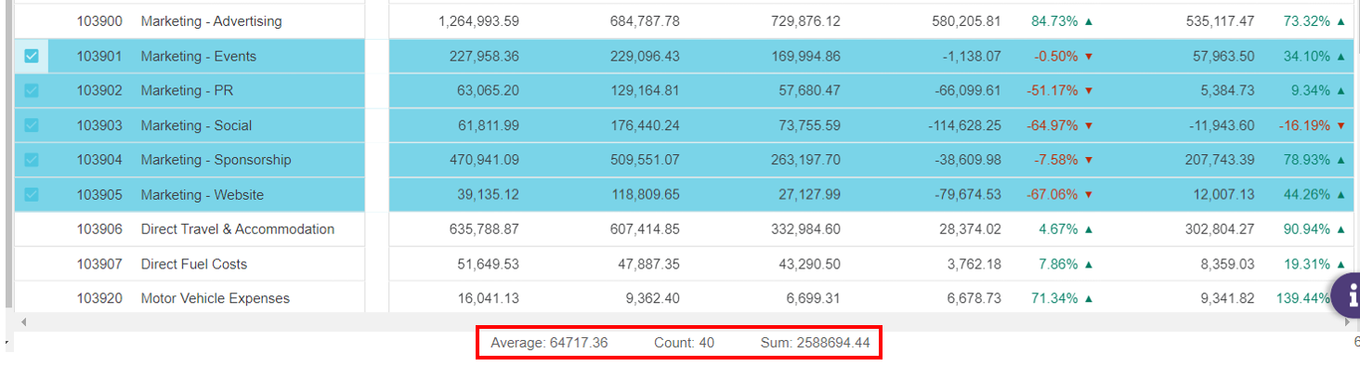Click the value 1,264,993.59

pyautogui.click(x=478, y=21)
